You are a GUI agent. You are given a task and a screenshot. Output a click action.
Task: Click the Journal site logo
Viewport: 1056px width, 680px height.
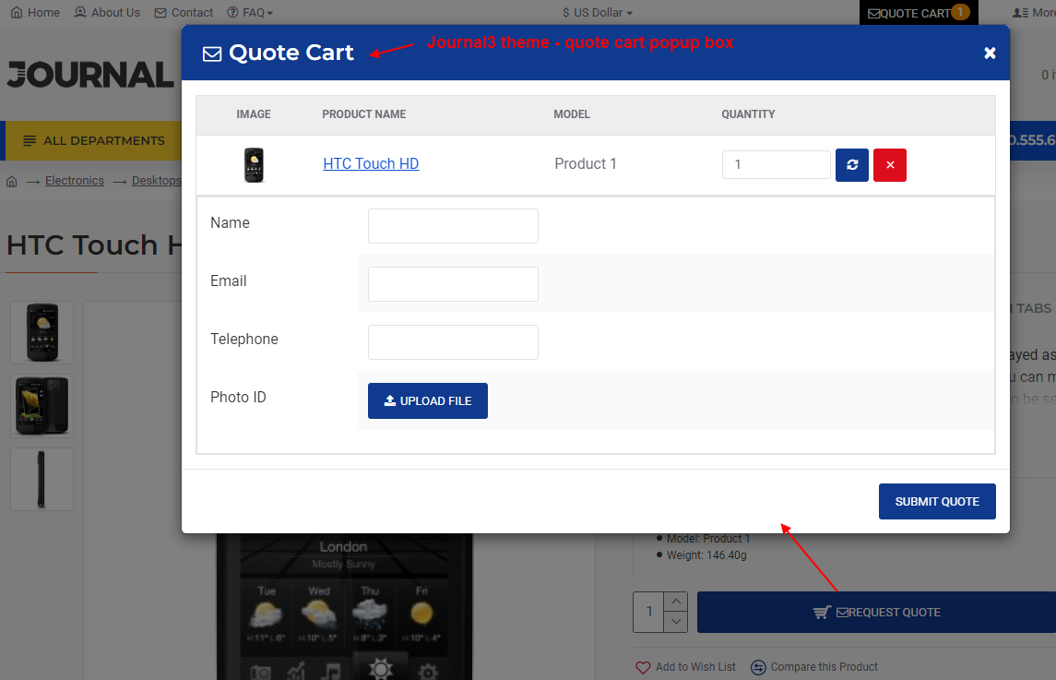tap(90, 75)
